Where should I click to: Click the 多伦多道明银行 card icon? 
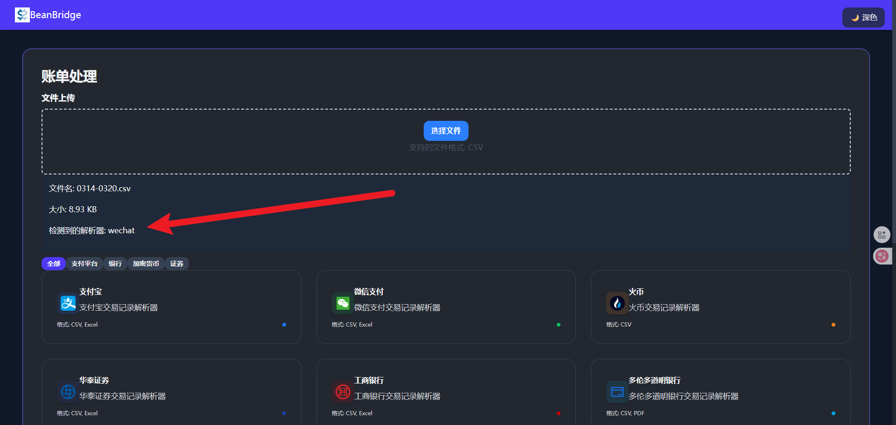pos(617,392)
